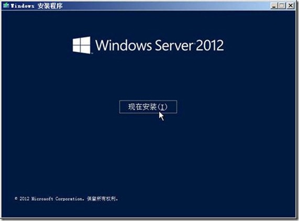Click the Microsoft Corporation copyright text
Viewport: 299px width, 221px height.
tap(58, 199)
